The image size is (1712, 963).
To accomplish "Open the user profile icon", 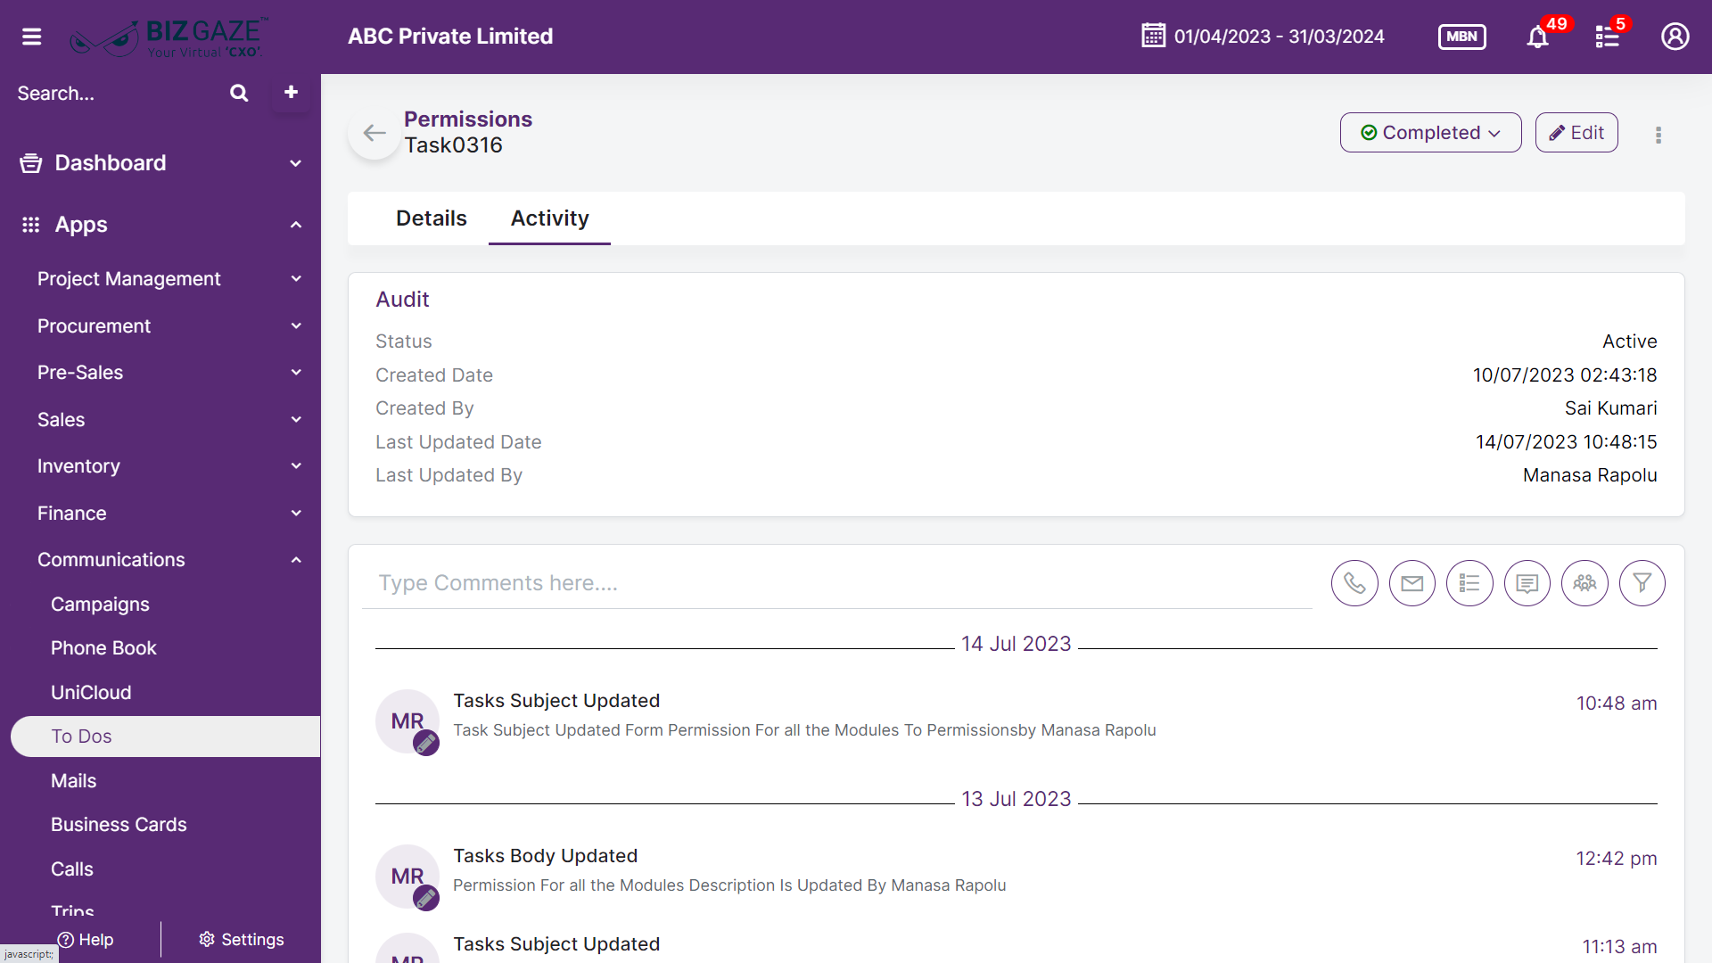I will click(1675, 37).
